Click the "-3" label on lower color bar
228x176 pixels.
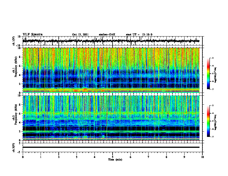[x=212, y=106]
